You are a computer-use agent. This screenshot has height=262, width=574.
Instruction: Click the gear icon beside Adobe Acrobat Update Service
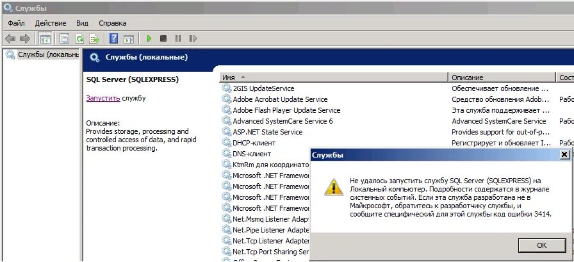click(227, 99)
